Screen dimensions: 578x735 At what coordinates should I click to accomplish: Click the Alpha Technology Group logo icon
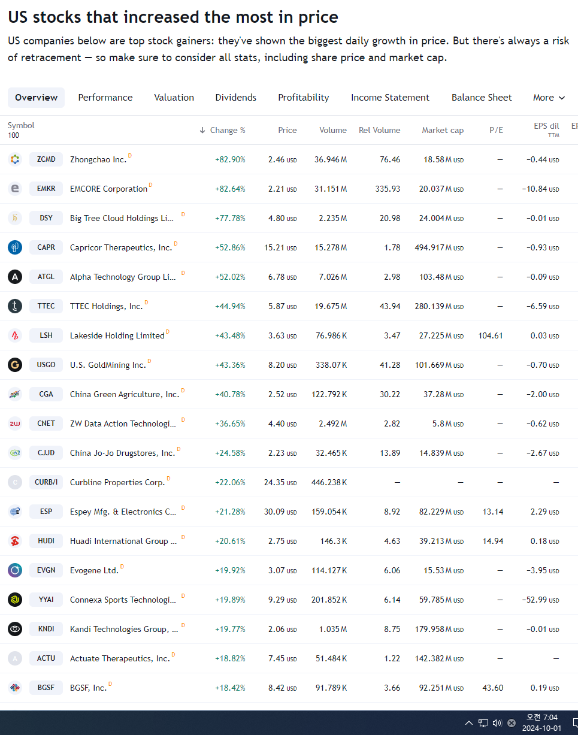[15, 277]
